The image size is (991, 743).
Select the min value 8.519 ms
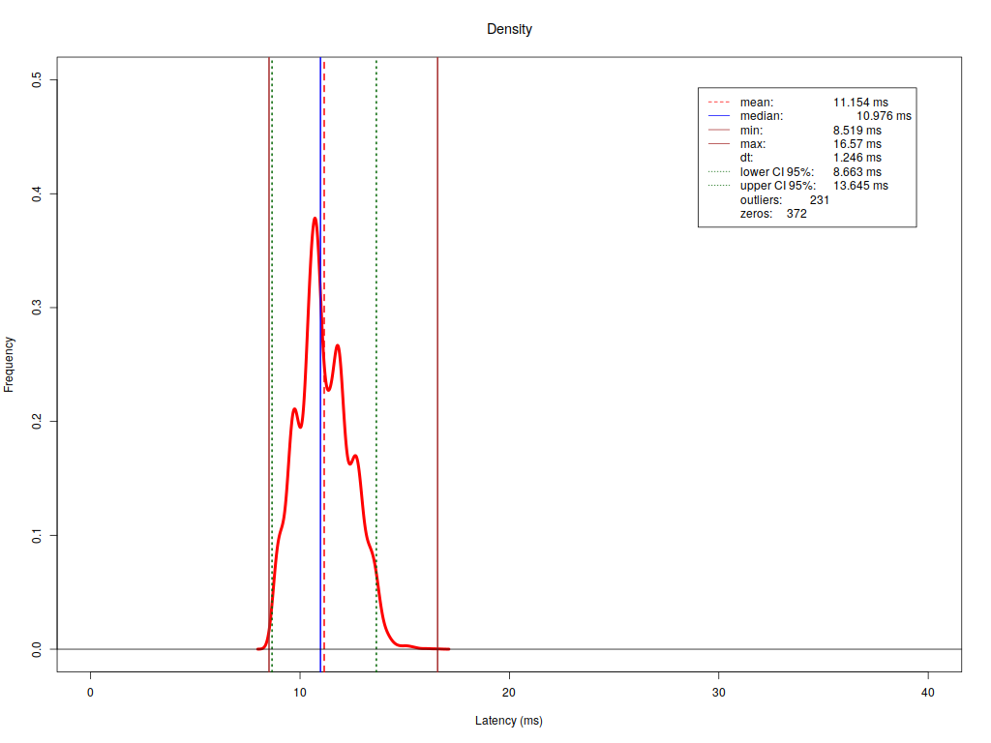856,130
